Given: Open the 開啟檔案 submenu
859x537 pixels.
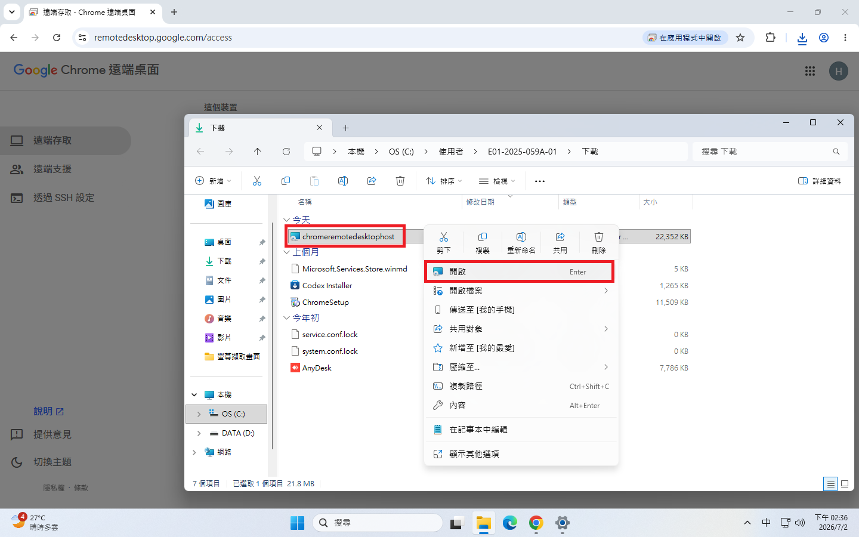Looking at the screenshot, I should [521, 291].
